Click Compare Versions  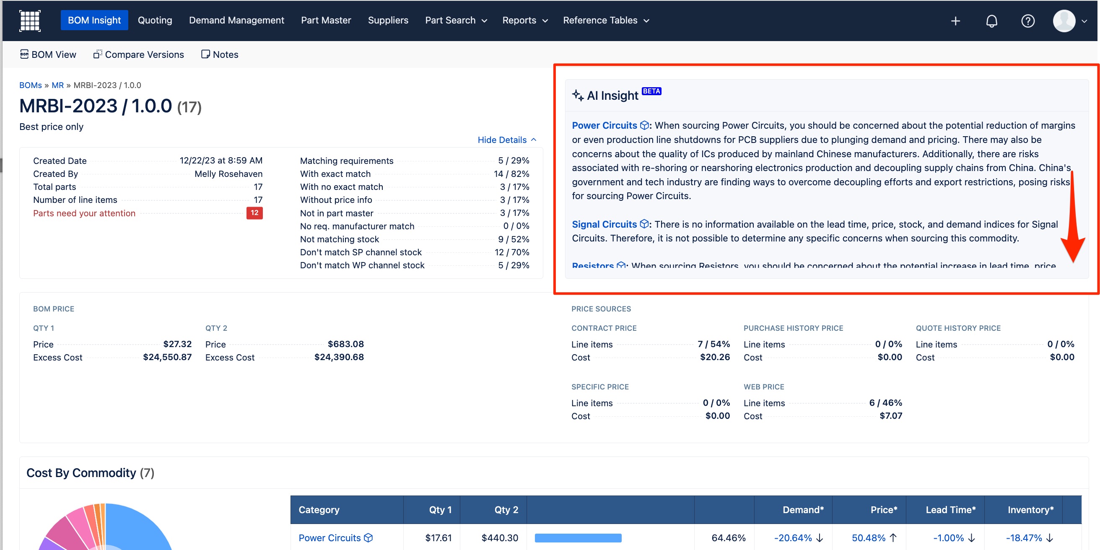pyautogui.click(x=139, y=54)
